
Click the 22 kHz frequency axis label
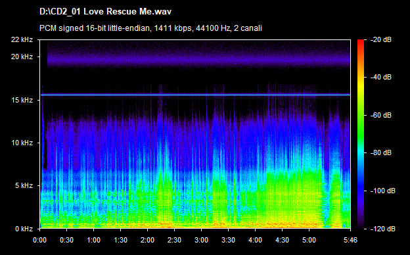click(22, 39)
